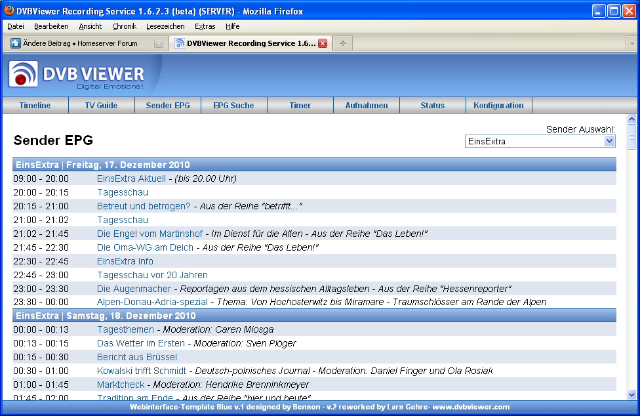Image resolution: width=640 pixels, height=416 pixels.
Task: Click the Sender EPG heading
Action: click(x=53, y=140)
